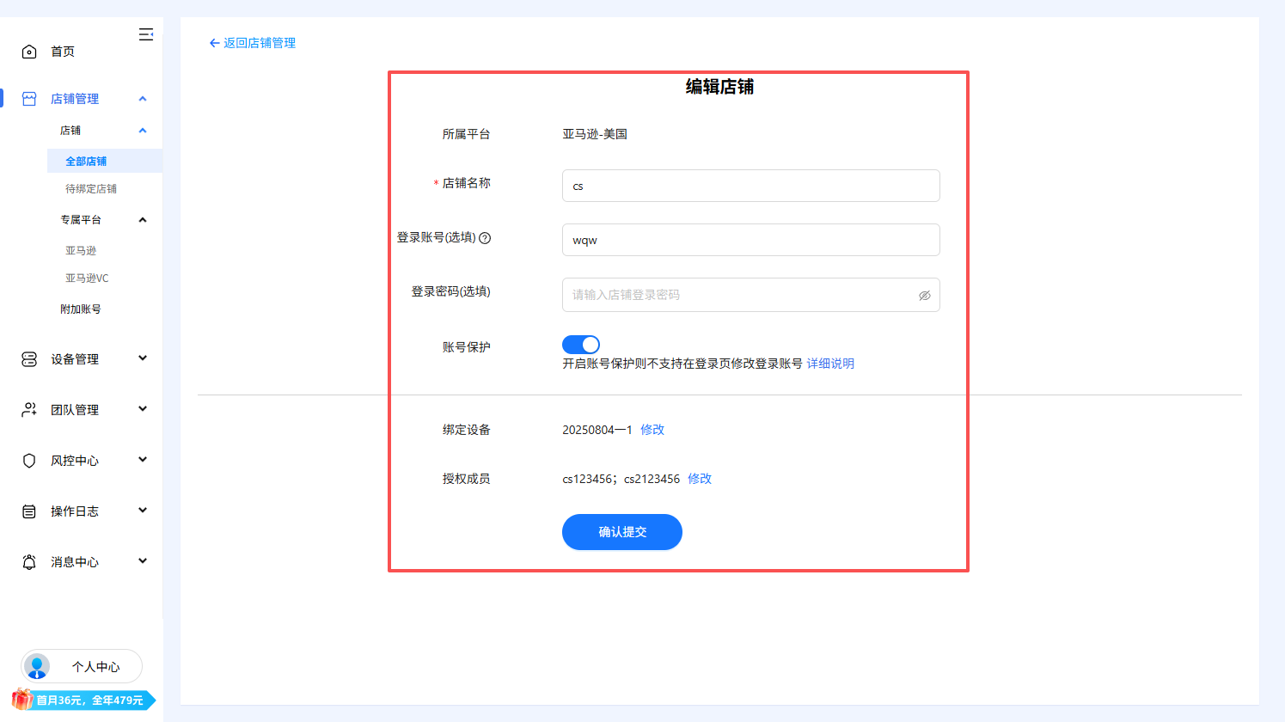The width and height of the screenshot is (1285, 722).
Task: Show the password with the eye icon
Action: tap(925, 295)
